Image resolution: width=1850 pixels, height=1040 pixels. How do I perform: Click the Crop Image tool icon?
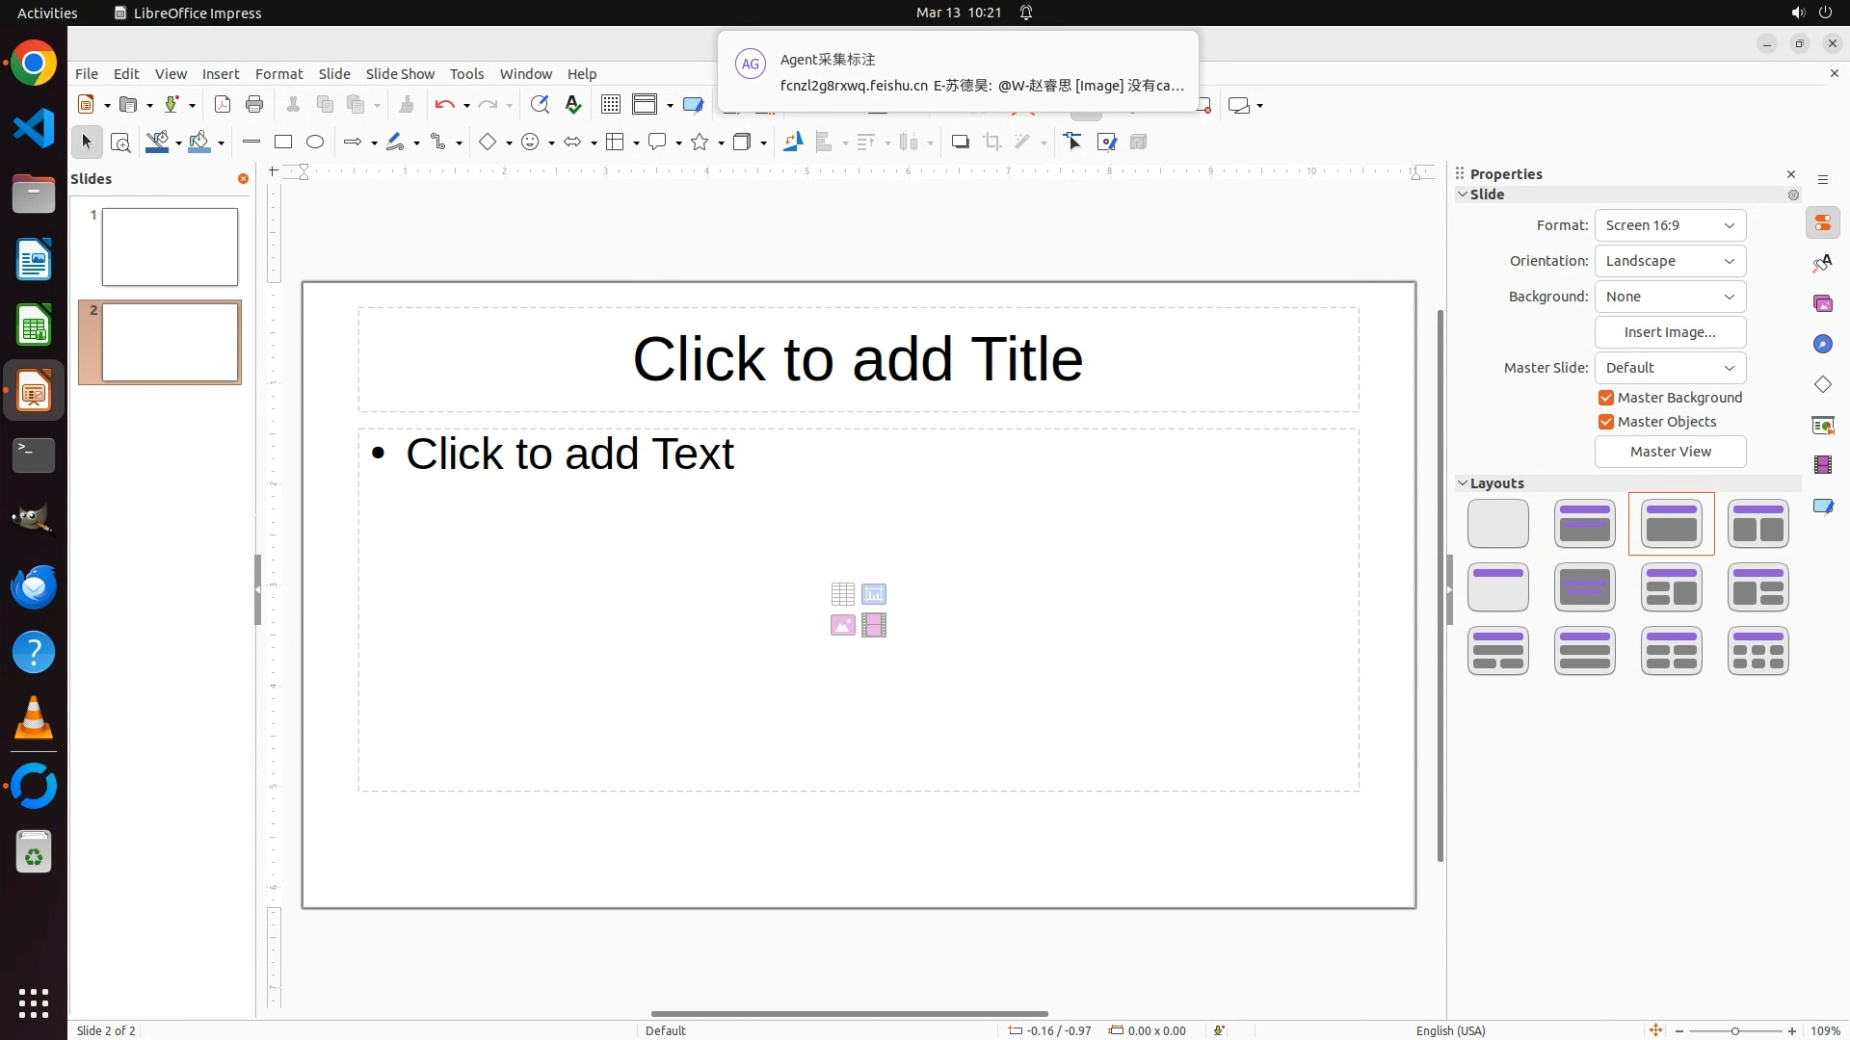[x=992, y=143]
